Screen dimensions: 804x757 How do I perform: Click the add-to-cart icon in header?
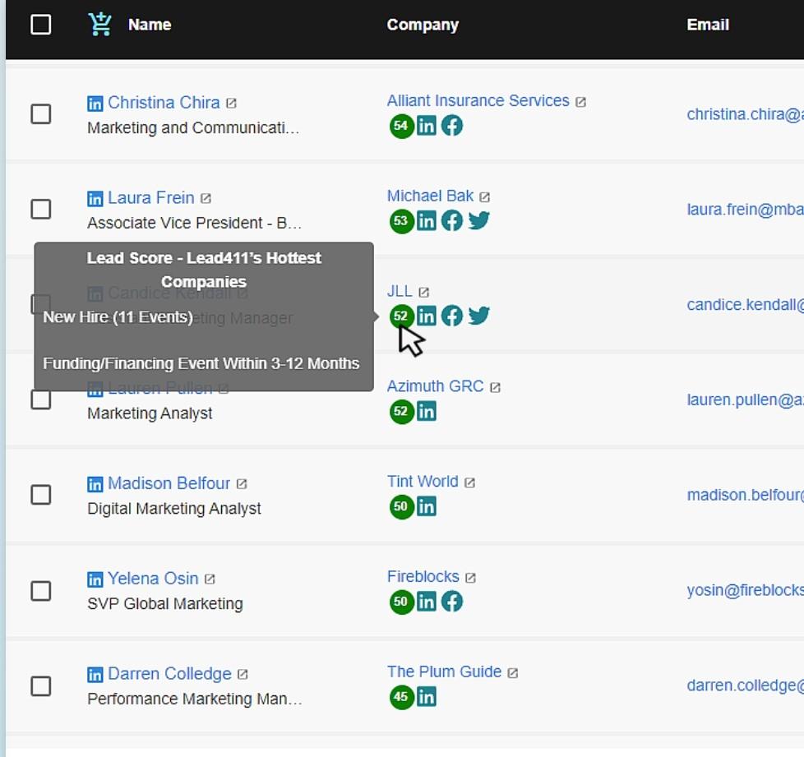pos(99,24)
